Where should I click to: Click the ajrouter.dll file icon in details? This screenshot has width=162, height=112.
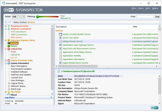[x=59, y=71]
